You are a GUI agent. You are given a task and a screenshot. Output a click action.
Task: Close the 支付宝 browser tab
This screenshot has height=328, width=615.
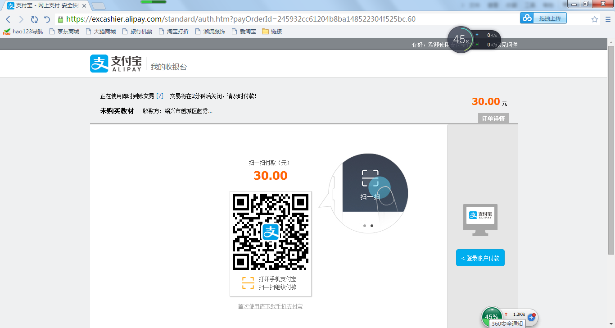click(84, 6)
